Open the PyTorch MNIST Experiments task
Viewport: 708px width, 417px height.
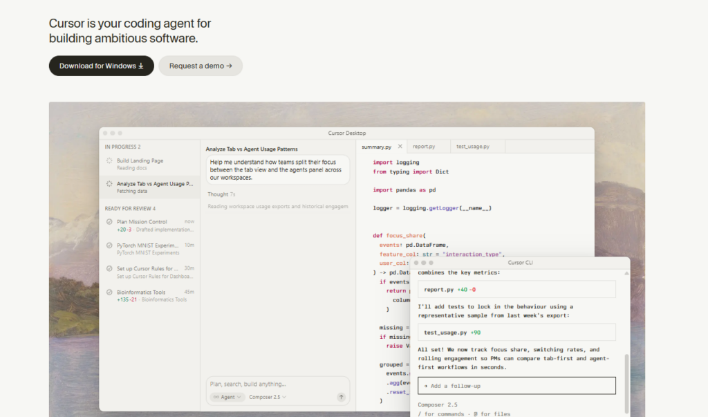click(x=149, y=249)
